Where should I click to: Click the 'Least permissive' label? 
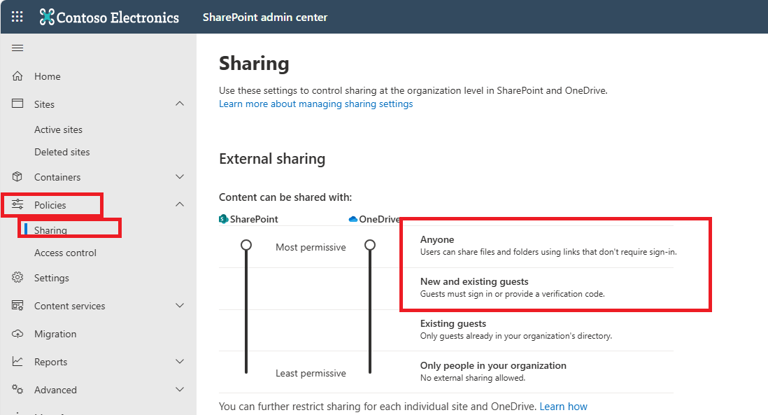[311, 373]
